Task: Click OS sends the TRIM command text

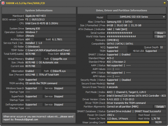Action: click(x=41, y=83)
